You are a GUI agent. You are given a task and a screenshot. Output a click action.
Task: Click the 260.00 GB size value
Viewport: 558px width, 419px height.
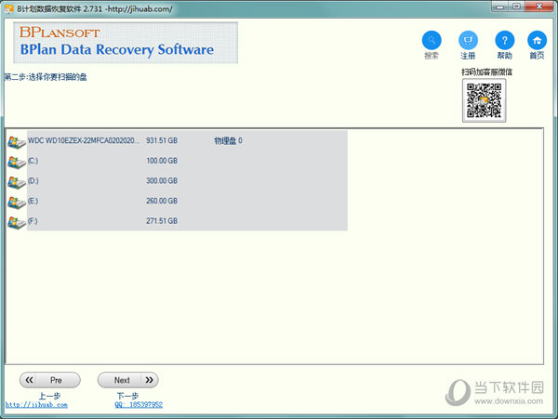click(162, 201)
